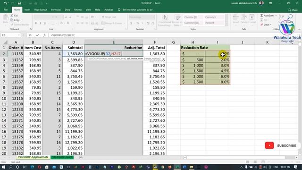
Task: Open the Number Format combo box
Action: coord(142,17)
